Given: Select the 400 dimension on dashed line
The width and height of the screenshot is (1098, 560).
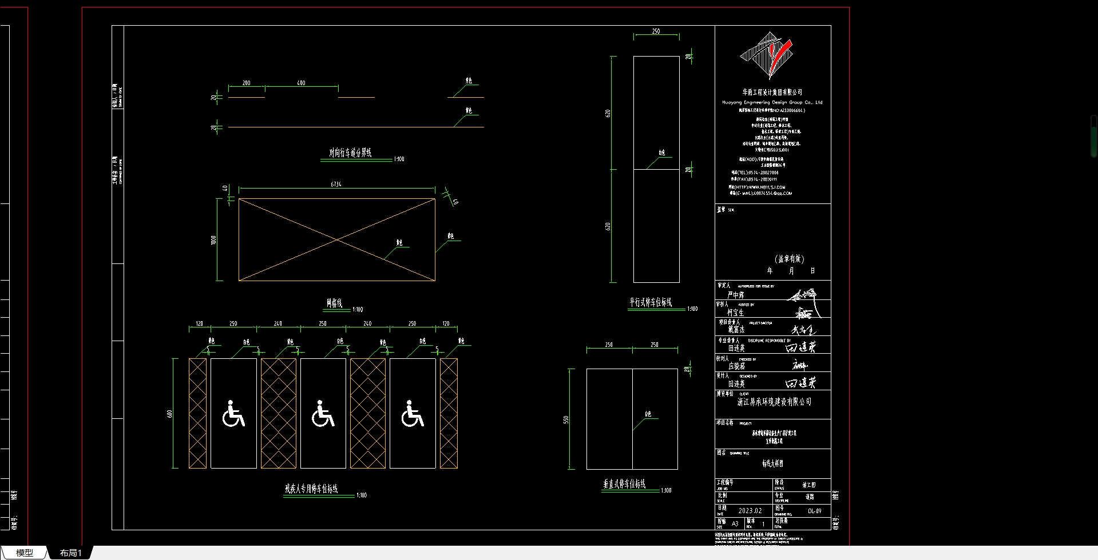Looking at the screenshot, I should pos(301,83).
